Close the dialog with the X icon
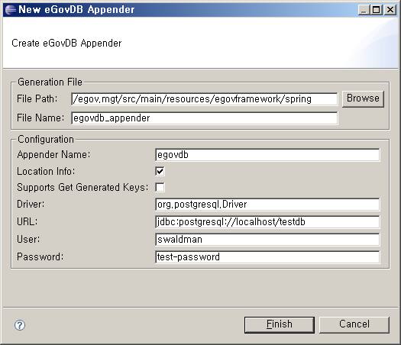 coord(390,10)
